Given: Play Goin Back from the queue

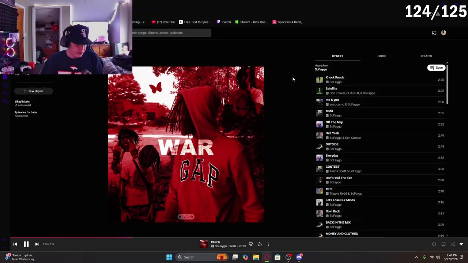Looking at the screenshot, I should 380,213.
